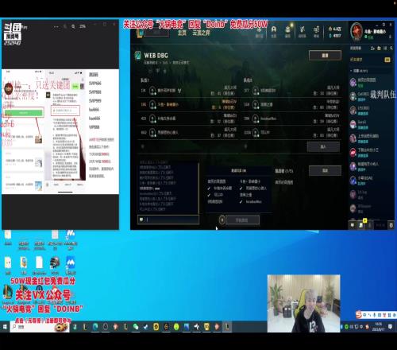Image resolution: width=397 pixels, height=350 pixels.
Task: Collapse the friends group expander arrow
Action: tap(351, 71)
